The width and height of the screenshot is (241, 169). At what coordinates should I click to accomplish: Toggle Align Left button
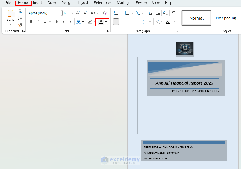116,22
